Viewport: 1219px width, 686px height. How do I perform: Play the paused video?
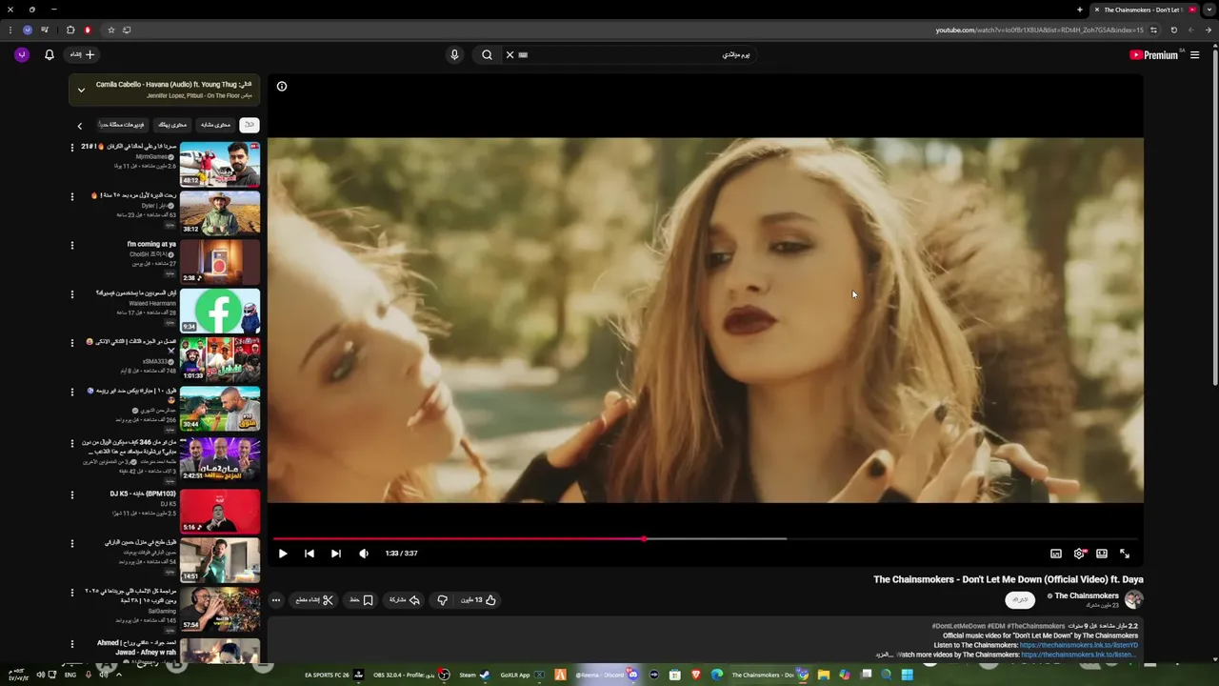pyautogui.click(x=283, y=554)
